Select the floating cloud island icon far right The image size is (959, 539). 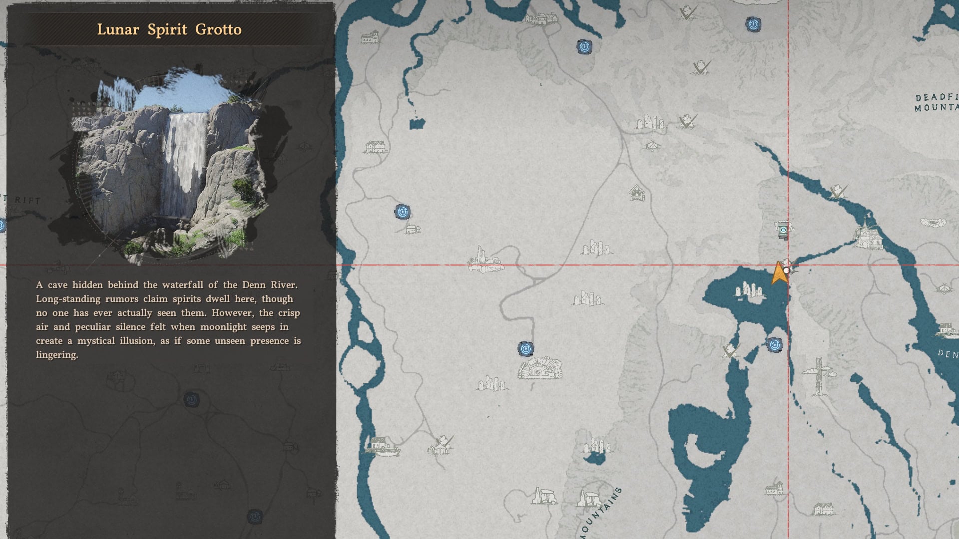933,223
